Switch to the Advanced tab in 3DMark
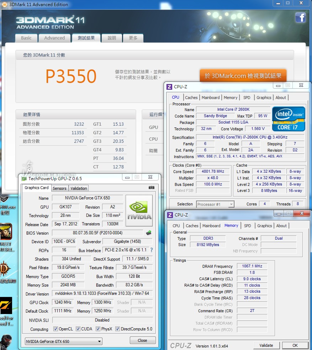The image size is (312, 350). [54, 38]
